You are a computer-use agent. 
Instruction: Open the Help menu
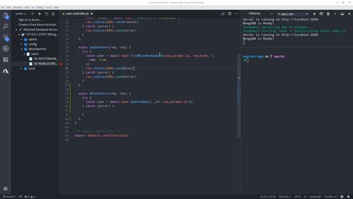click(56, 7)
